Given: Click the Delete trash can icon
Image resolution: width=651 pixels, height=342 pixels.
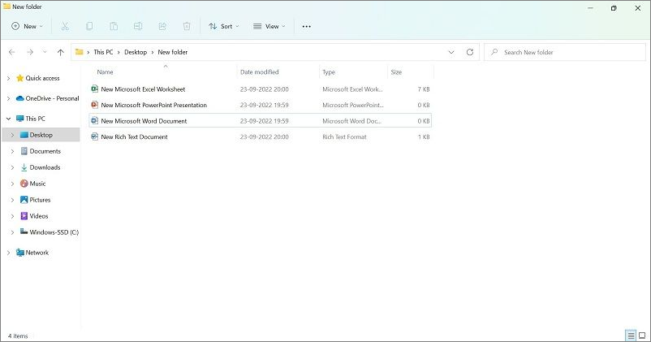Looking at the screenshot, I should 187,26.
